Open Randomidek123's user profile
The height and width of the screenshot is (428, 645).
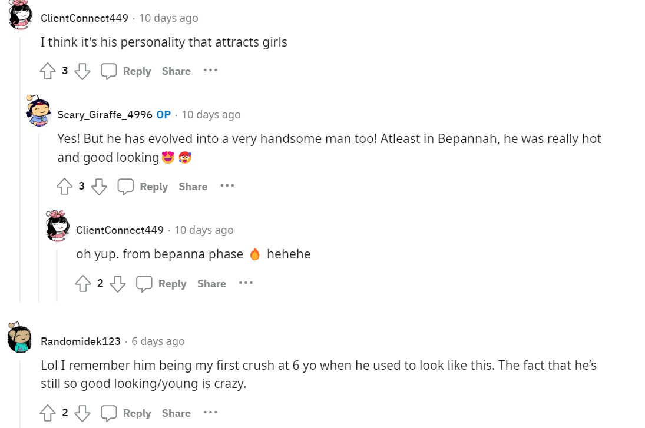point(81,341)
